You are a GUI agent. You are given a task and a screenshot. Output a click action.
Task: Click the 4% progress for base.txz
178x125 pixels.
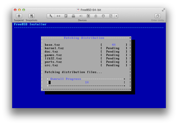coord(114,45)
